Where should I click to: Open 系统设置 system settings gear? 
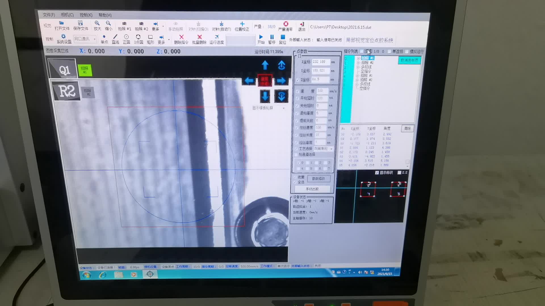pyautogui.click(x=64, y=39)
